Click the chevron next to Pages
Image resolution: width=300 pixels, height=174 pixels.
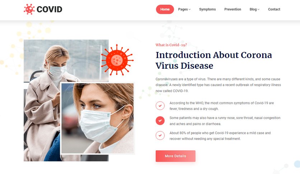tap(189, 9)
